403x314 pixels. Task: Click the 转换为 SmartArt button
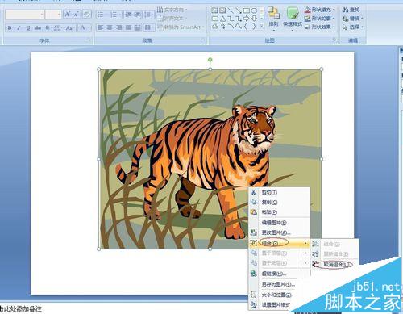point(181,27)
